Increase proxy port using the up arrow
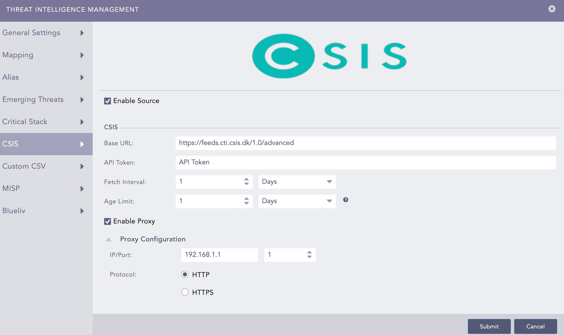Image resolution: width=564 pixels, height=335 pixels. 309,252
